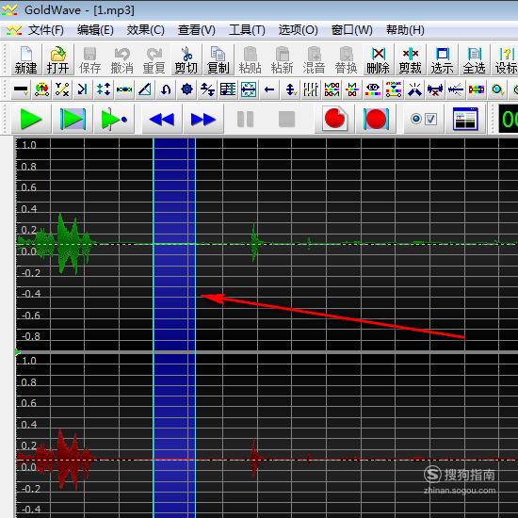Click the 剪切 (Cut) toolbar icon
Image resolution: width=518 pixels, height=518 pixels.
tap(186, 60)
